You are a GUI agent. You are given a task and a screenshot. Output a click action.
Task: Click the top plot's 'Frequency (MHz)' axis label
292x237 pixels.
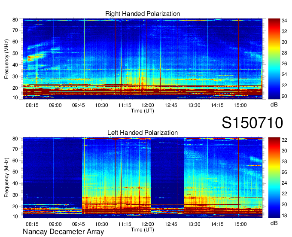6,59
